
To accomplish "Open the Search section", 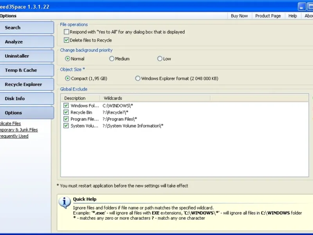I will (x=27, y=27).
